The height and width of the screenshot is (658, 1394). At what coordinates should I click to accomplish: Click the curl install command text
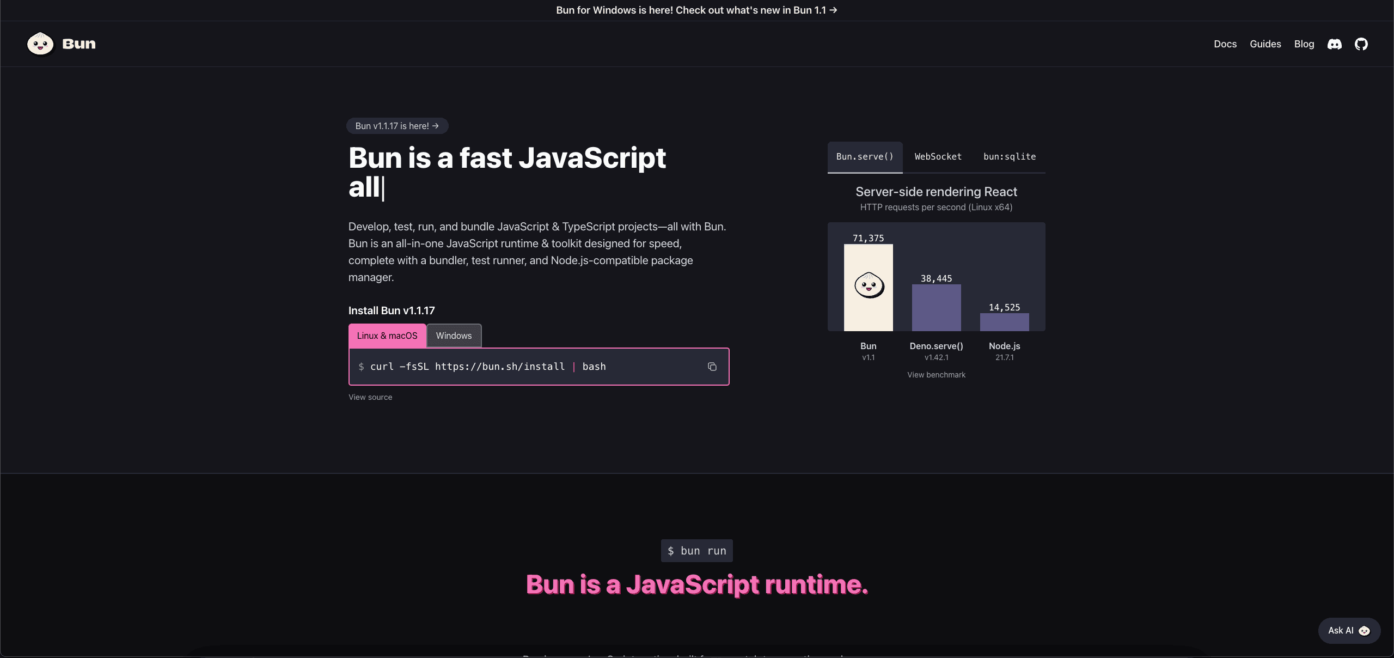tap(488, 367)
